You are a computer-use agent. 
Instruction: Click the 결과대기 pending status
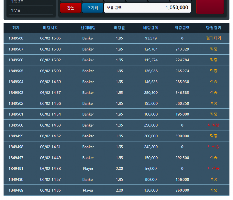point(213,38)
